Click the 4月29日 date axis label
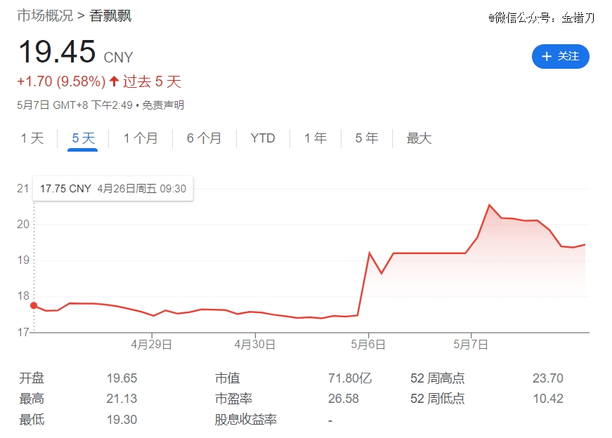The height and width of the screenshot is (438, 612). click(152, 345)
